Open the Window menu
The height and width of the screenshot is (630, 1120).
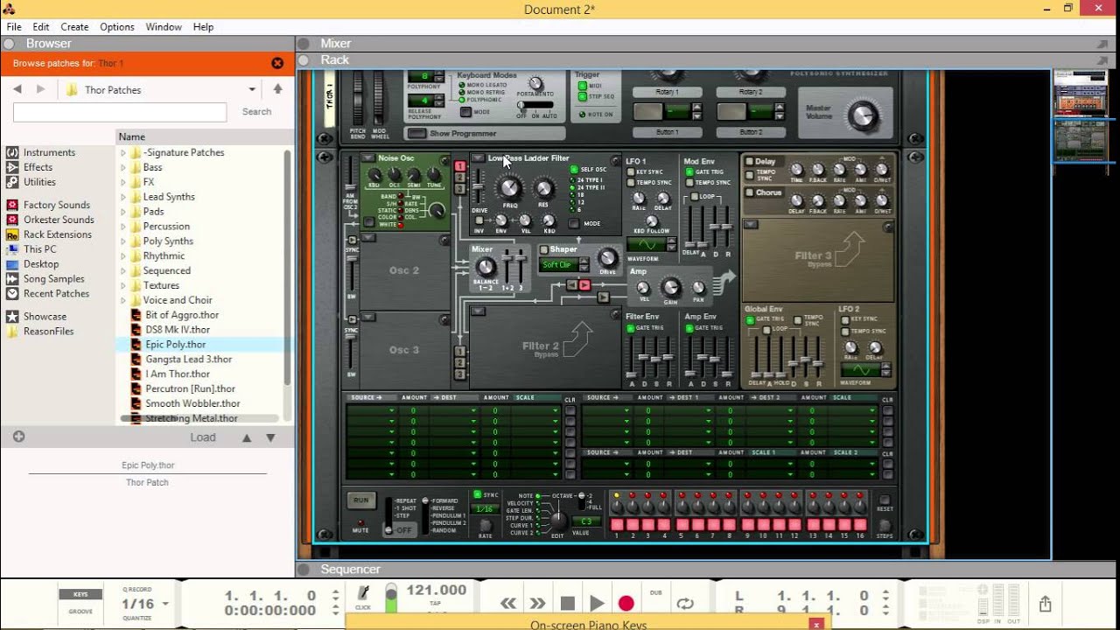[x=164, y=27]
